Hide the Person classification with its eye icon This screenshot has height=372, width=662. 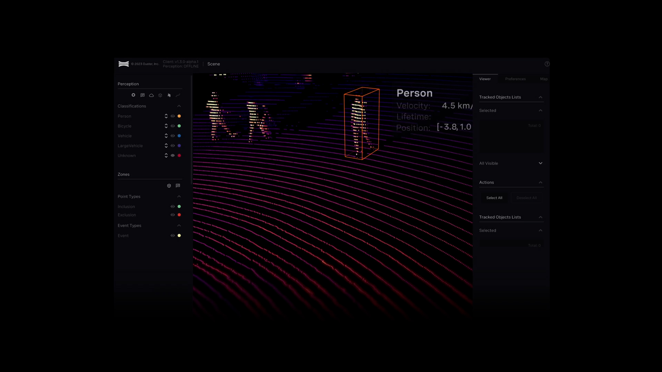coord(173,116)
